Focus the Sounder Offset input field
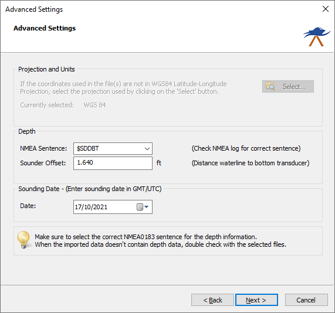Image resolution: width=335 pixels, height=313 pixels. tap(113, 163)
